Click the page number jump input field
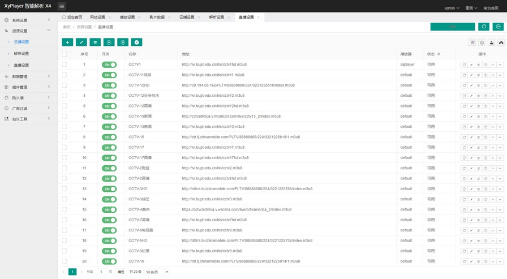507x279 pixels. click(101, 272)
